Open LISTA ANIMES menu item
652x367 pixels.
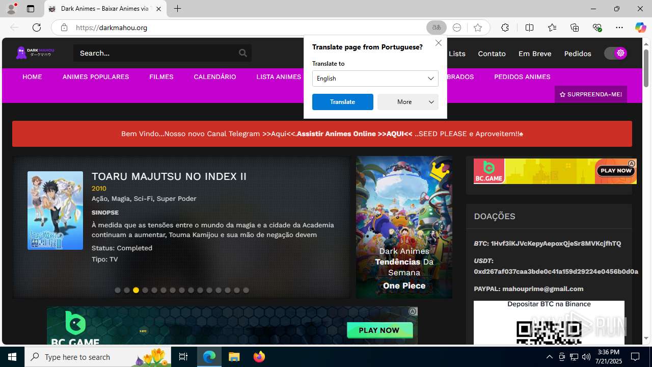279,77
